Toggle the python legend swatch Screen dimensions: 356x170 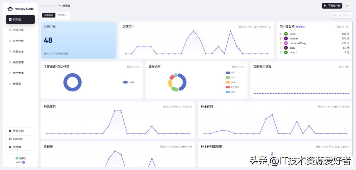tap(228, 87)
